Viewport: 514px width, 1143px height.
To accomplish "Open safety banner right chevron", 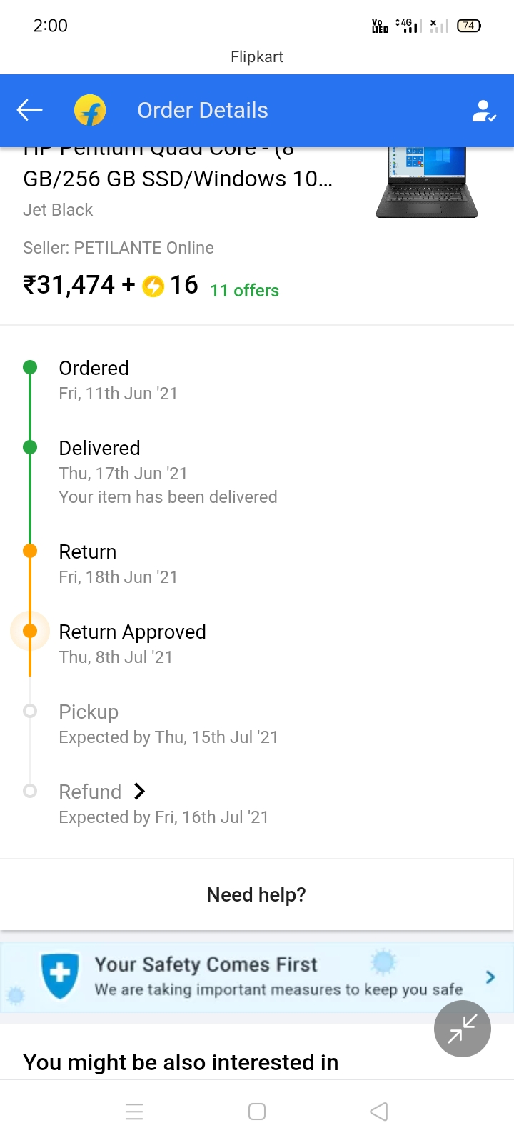I will coord(490,977).
